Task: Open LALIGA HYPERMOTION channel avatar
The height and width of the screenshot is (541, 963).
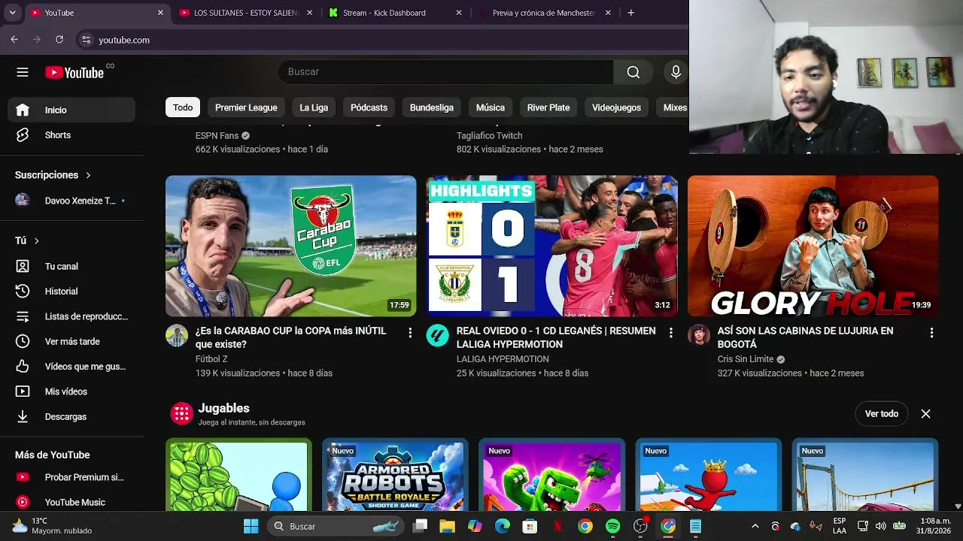Action: pyautogui.click(x=438, y=335)
